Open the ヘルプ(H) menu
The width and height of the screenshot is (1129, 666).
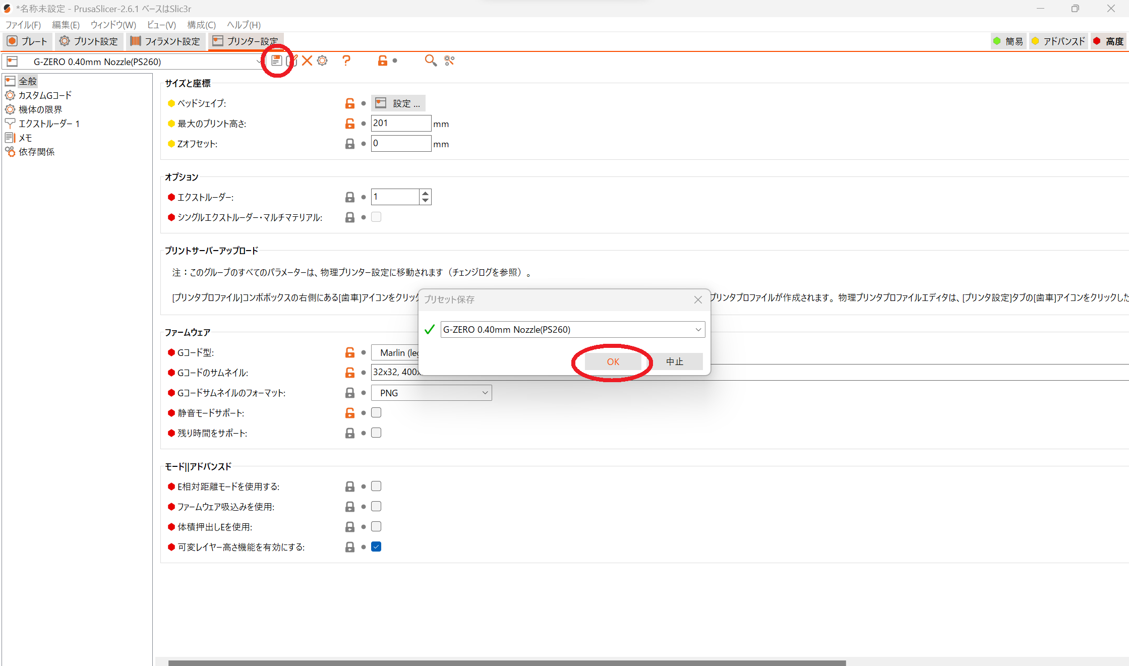point(244,25)
